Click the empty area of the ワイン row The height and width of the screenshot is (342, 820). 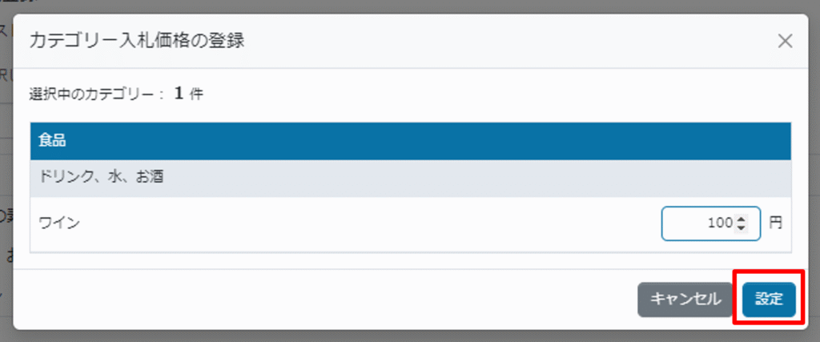click(366, 223)
